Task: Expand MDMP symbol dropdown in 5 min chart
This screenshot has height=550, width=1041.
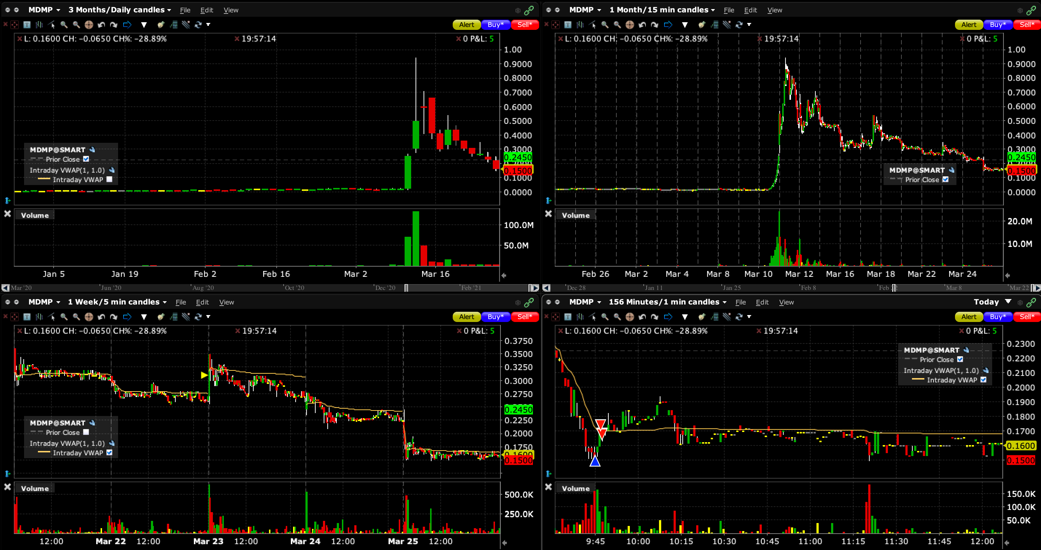Action: coord(58,302)
